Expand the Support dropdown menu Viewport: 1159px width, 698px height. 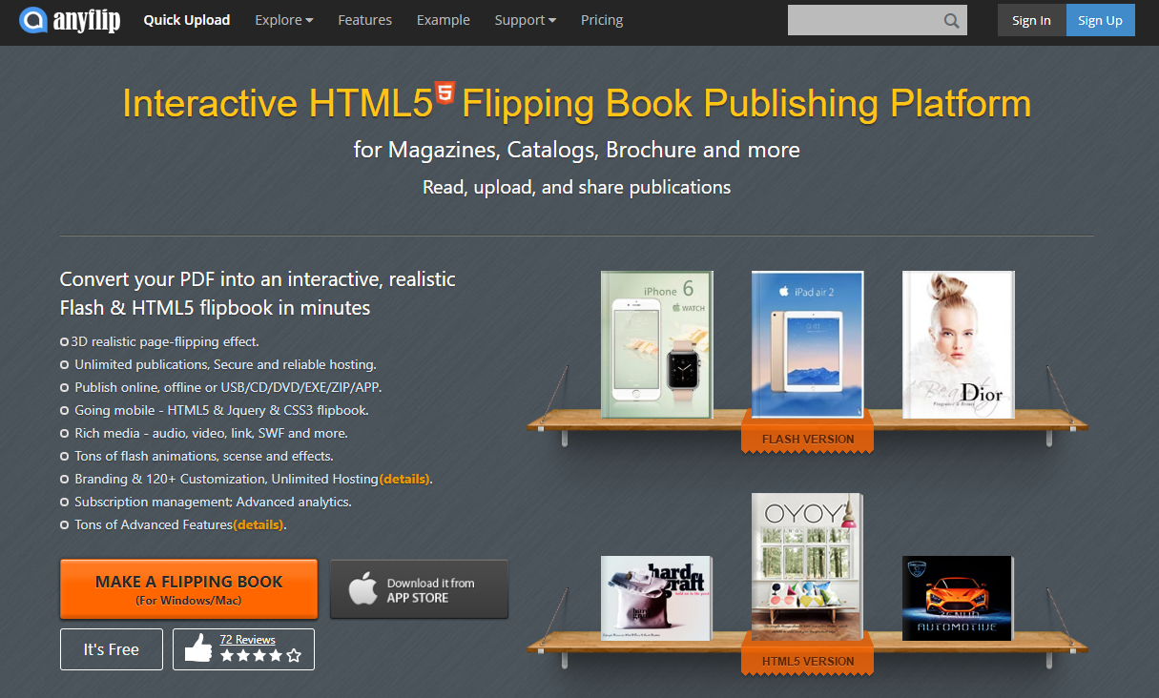point(526,20)
